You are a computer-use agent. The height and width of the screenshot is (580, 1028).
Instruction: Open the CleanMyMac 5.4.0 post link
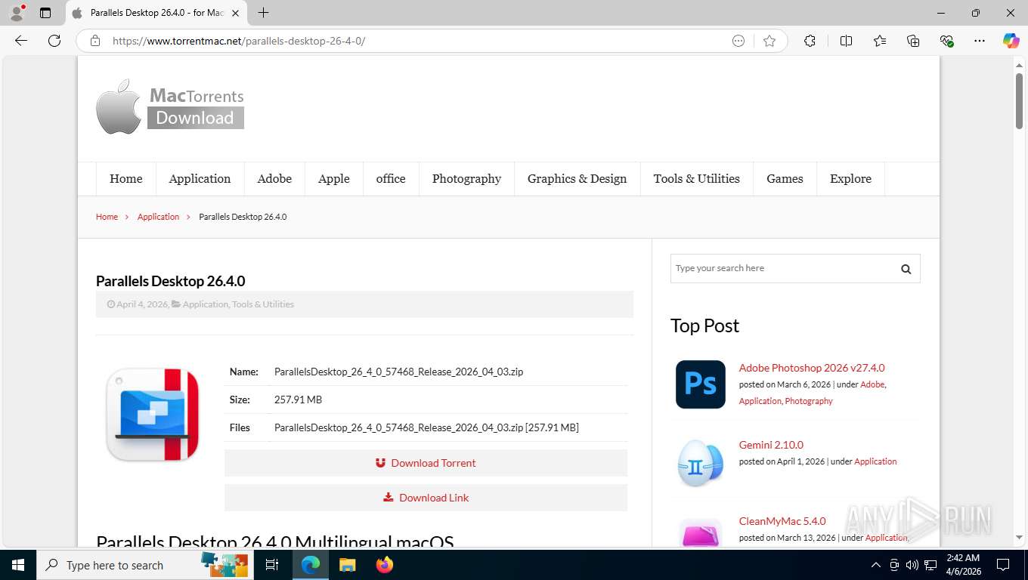tap(782, 521)
